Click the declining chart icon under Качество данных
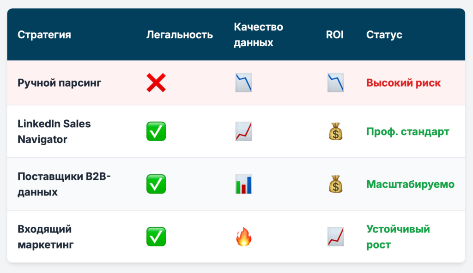This screenshot has width=473, height=273. [x=243, y=83]
